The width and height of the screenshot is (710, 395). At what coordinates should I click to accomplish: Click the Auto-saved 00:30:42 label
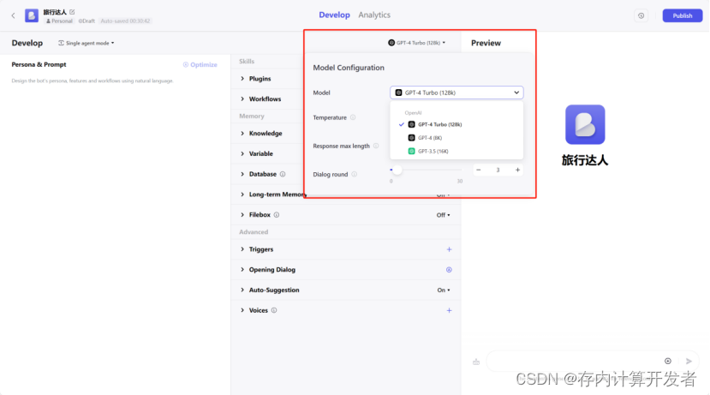click(x=125, y=21)
